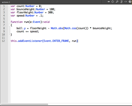Viewport: 132px width, 106px height.
Task: Open Help with the question mark icon
Action: [x=130, y=2]
